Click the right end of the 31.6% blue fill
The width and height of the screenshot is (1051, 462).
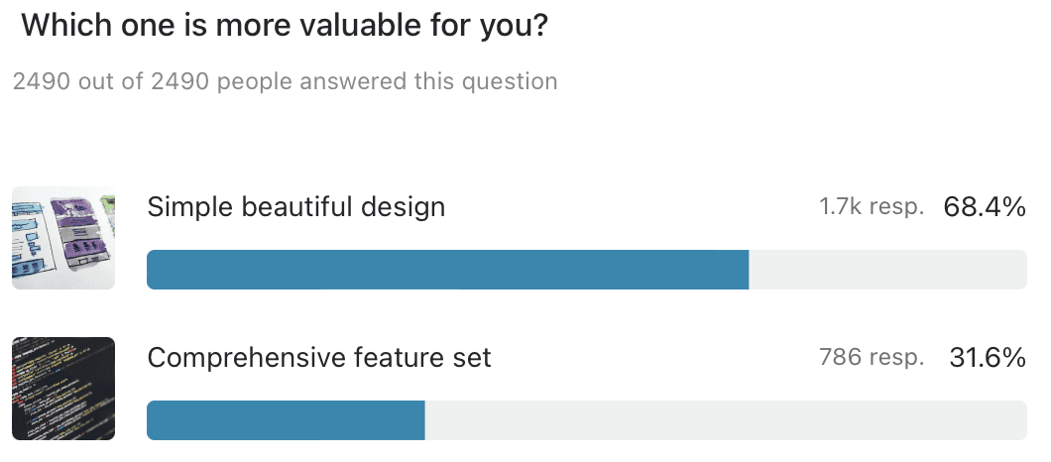pos(420,420)
